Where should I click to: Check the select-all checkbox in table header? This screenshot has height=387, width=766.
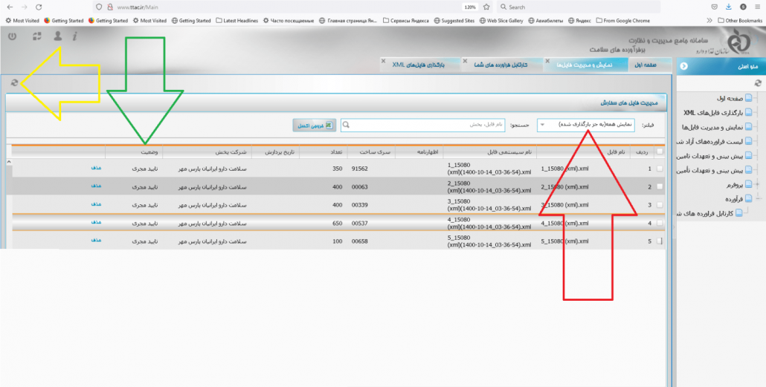(660, 152)
